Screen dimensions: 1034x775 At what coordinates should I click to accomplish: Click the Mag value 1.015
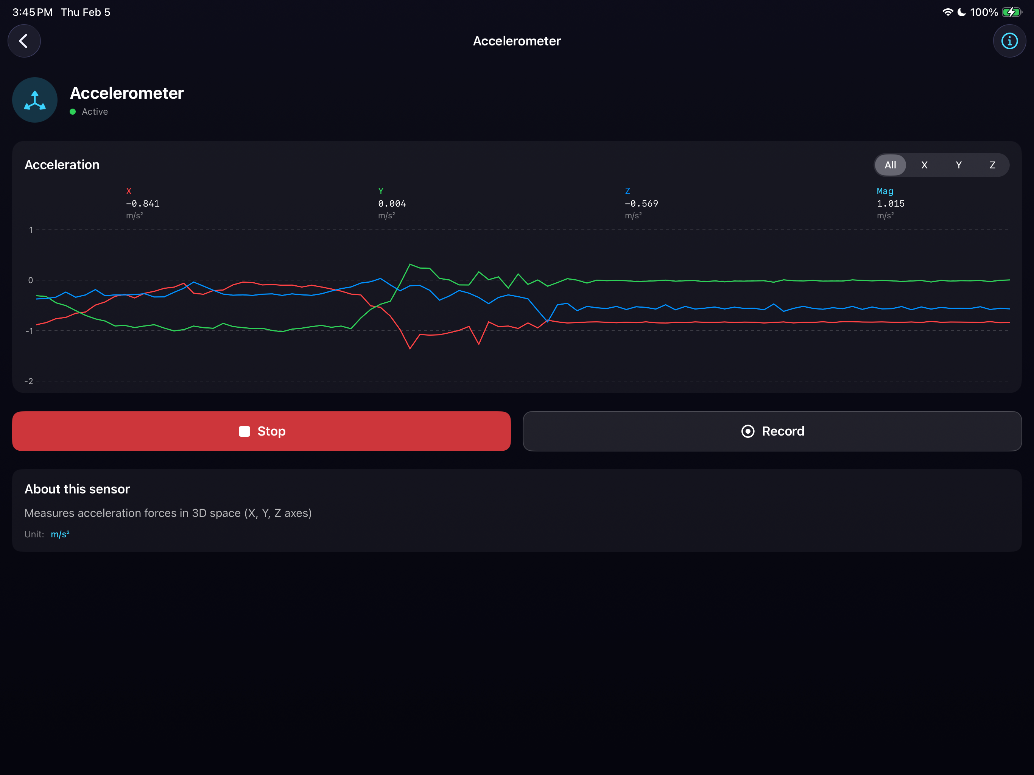click(x=891, y=204)
